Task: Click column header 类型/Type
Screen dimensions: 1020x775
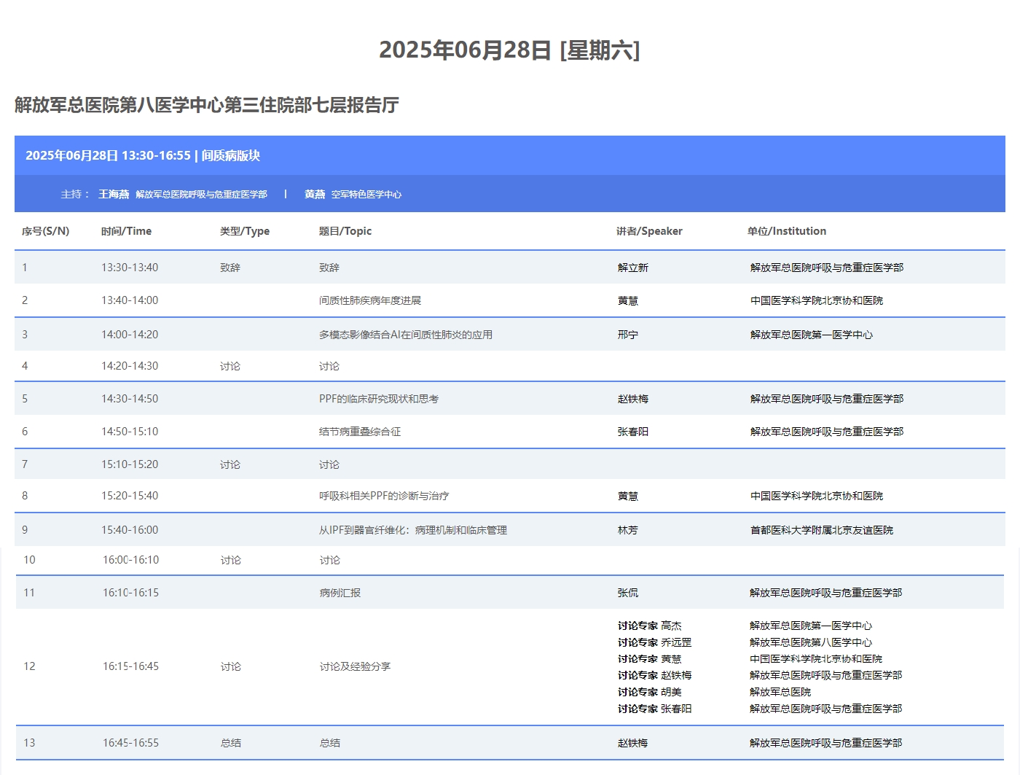Action: point(245,231)
